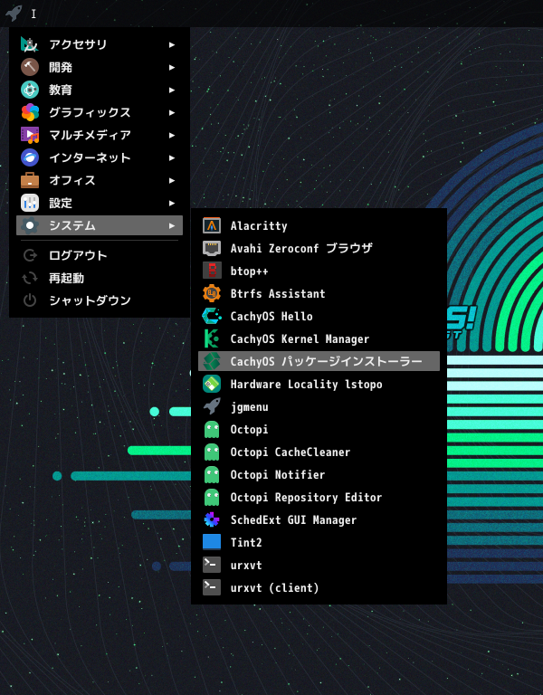Click the CachyOS Kernel Manager icon
Screen dimensions: 543x695
(x=212, y=338)
